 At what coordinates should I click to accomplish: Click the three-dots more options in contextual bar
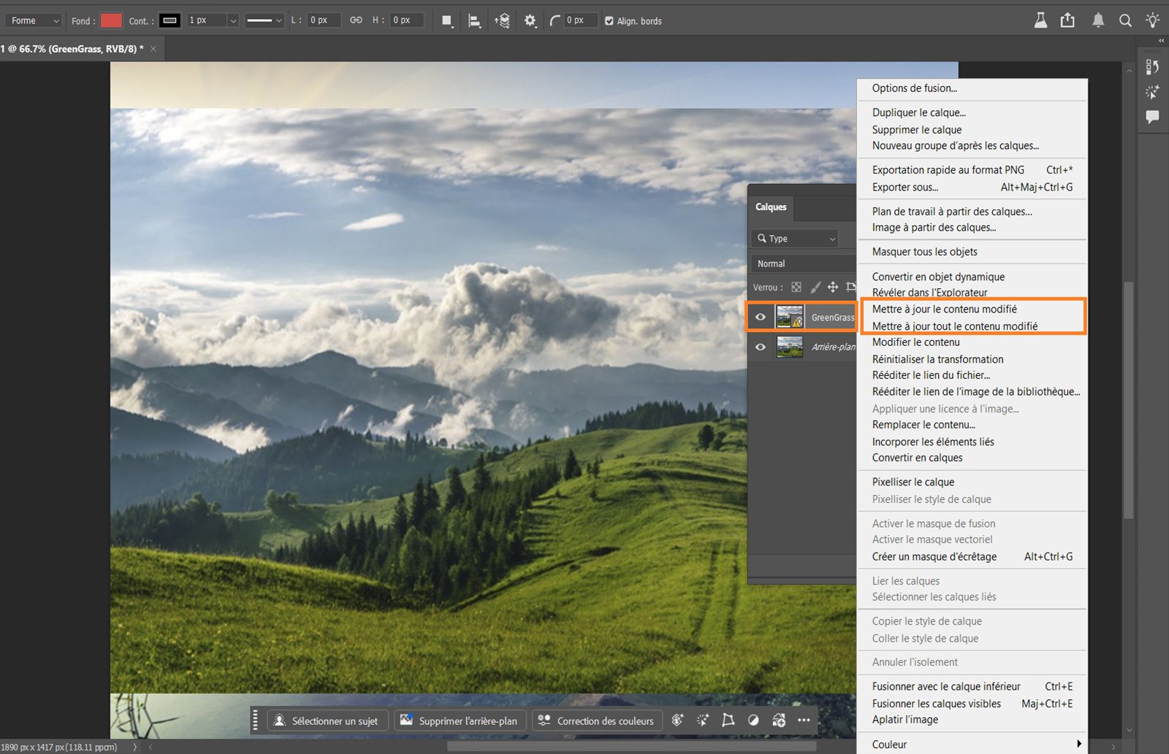click(804, 720)
